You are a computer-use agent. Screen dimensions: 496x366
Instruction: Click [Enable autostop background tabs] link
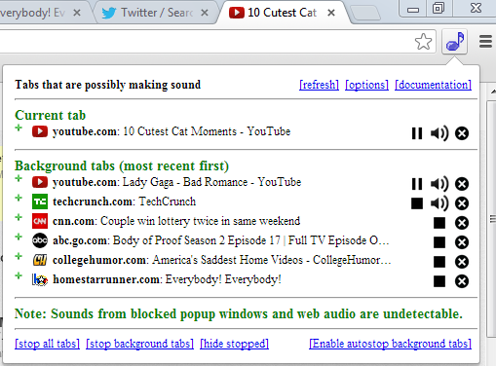pos(390,344)
